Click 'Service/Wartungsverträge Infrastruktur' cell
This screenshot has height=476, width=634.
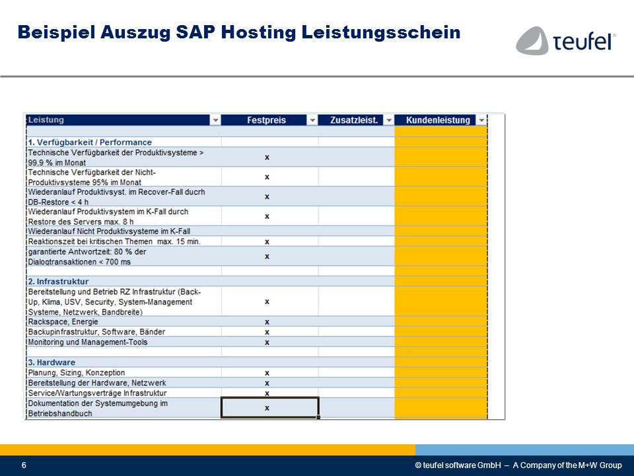click(x=123, y=393)
